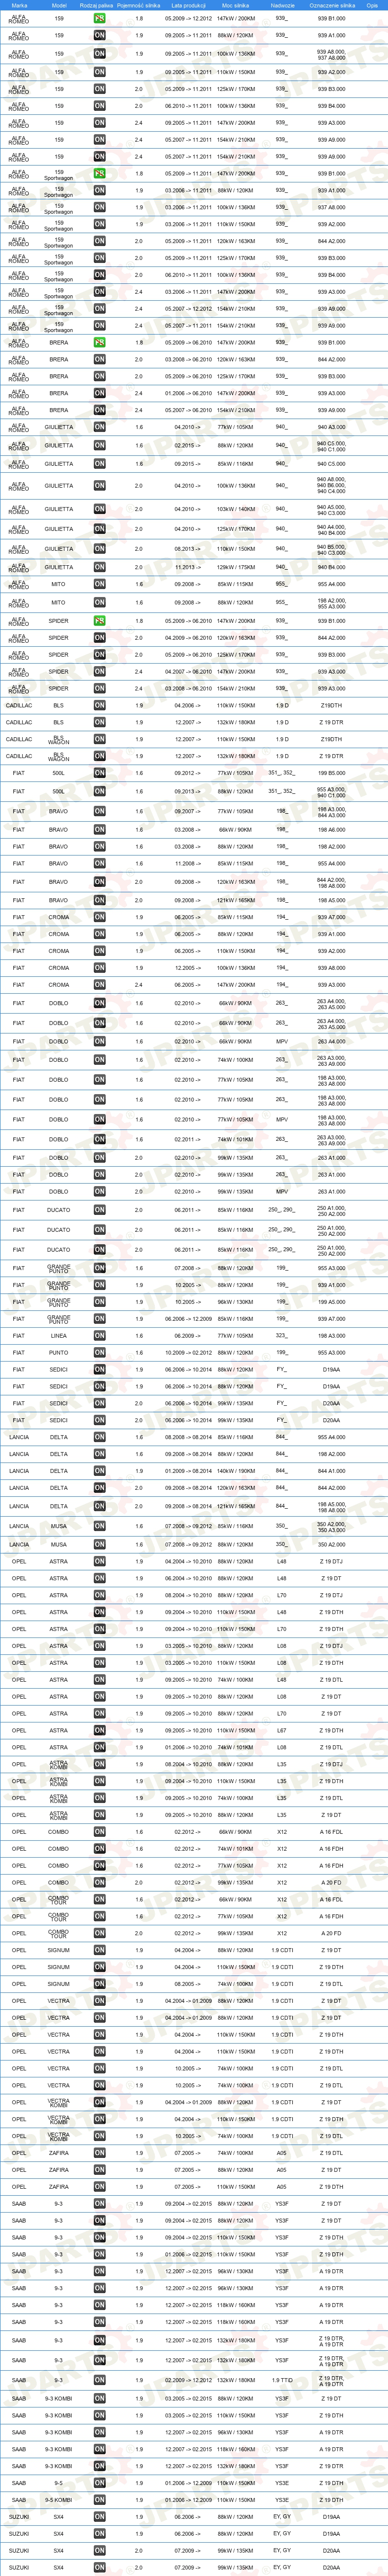The image size is (388, 2576).
Task: Click the Opis column header
Action: (x=372, y=5)
